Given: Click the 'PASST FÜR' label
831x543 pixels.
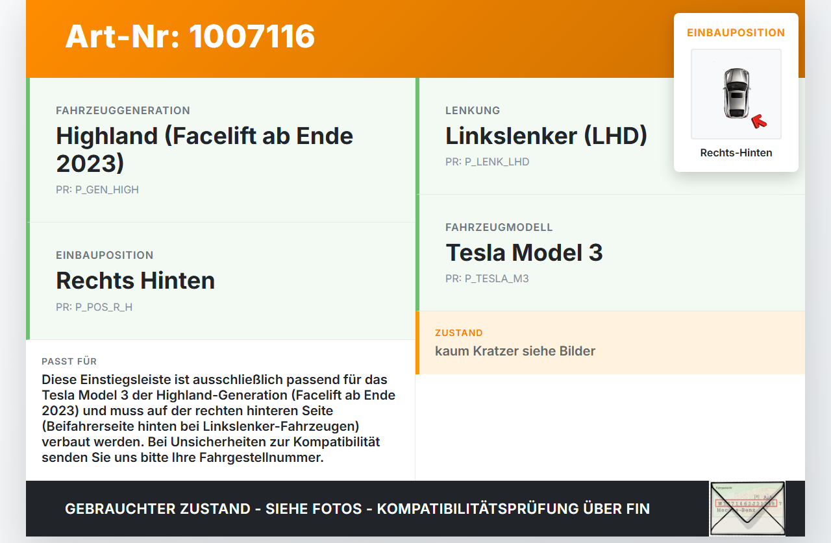Looking at the screenshot, I should pos(69,361).
